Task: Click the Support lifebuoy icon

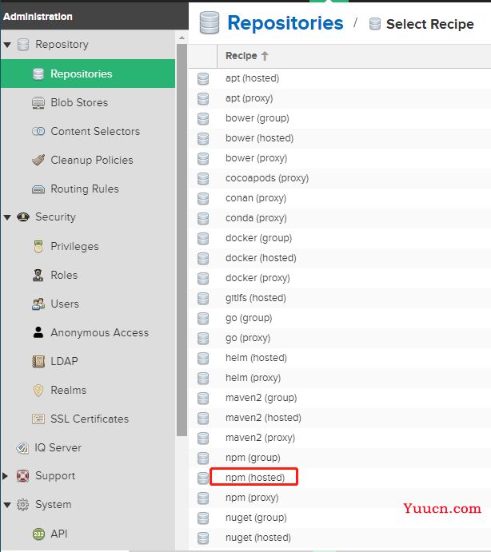Action: pyautogui.click(x=23, y=476)
